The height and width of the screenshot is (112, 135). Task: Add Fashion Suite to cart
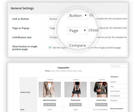75,105
